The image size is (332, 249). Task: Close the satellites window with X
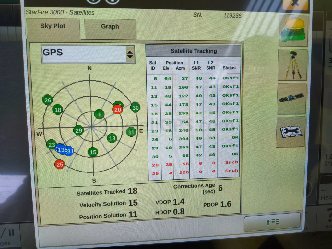[x=295, y=4]
